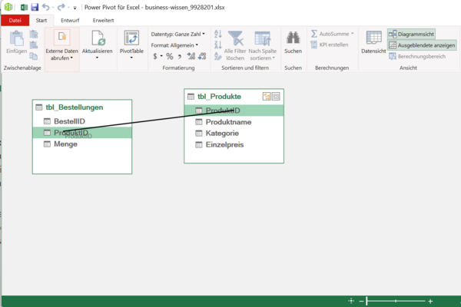Toggle Diagrammsicht view
Image resolution: width=461 pixels, height=307 pixels.
click(411, 34)
